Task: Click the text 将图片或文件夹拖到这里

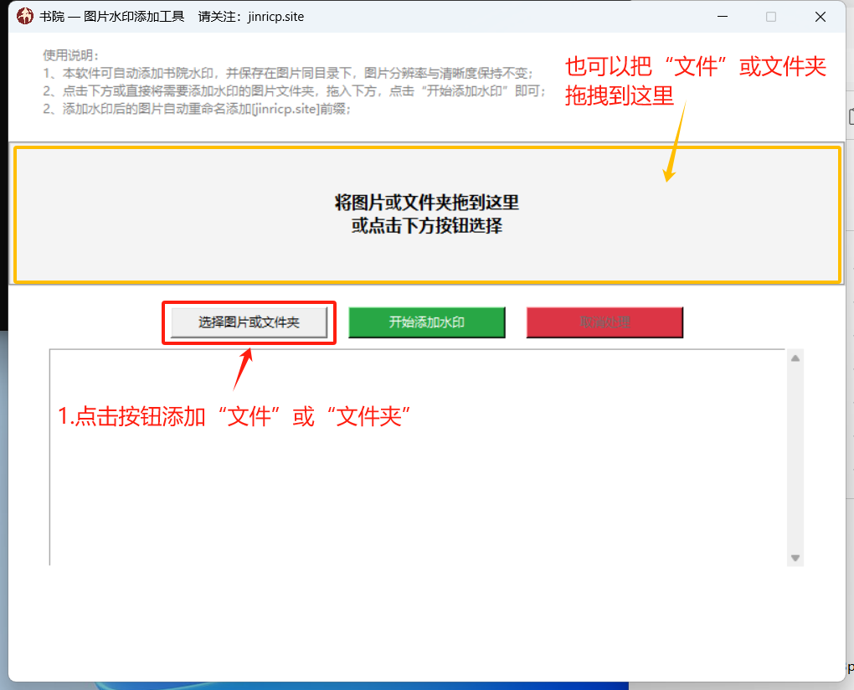Action: [427, 203]
